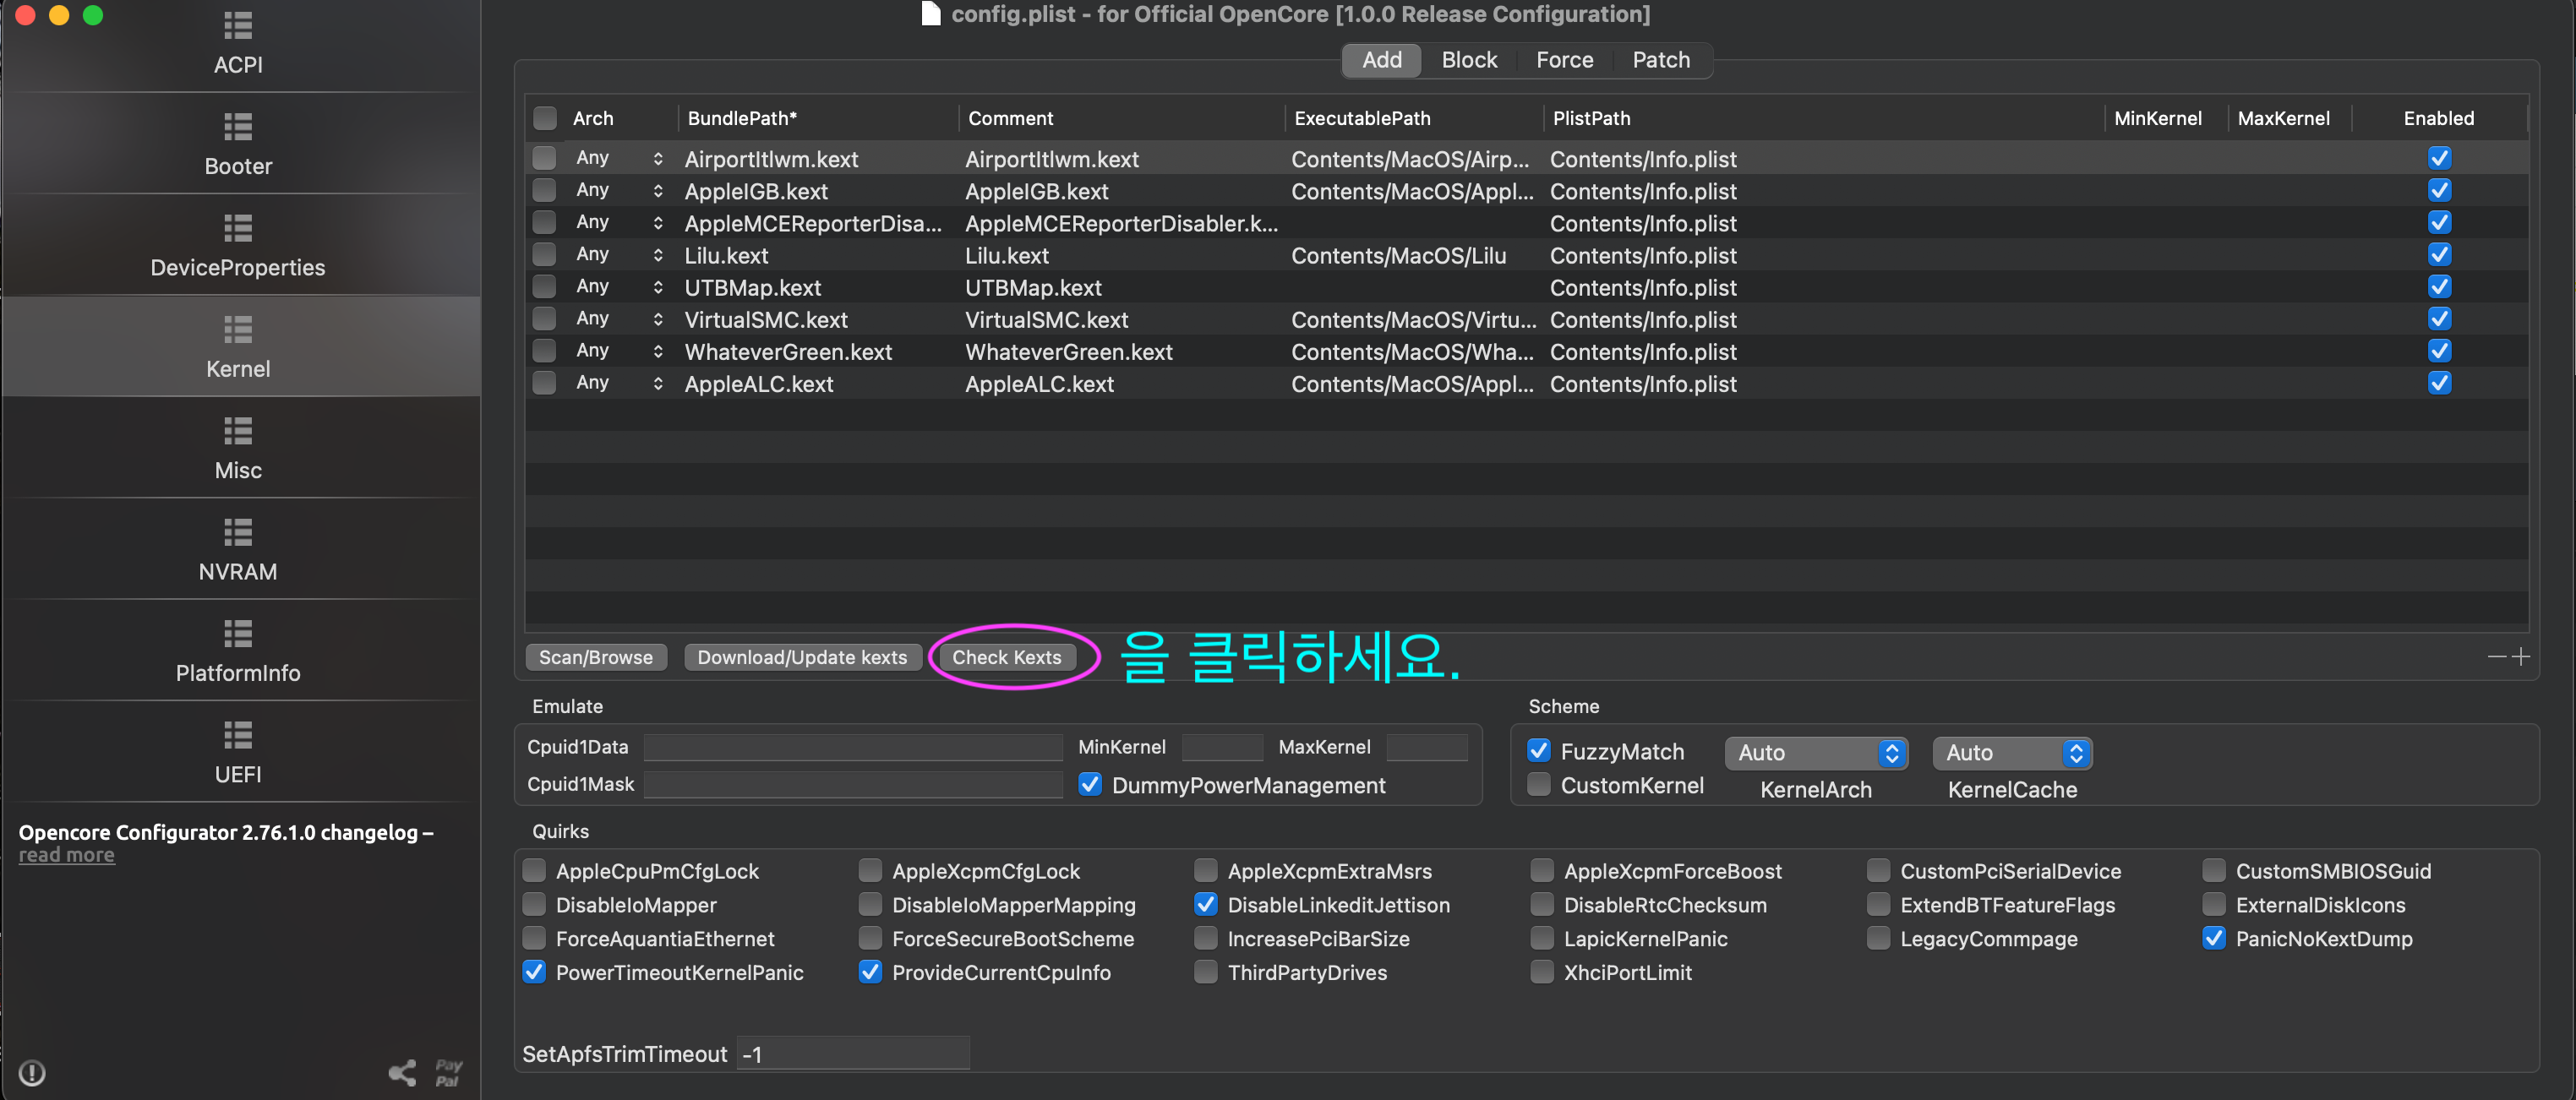Viewport: 2576px width, 1100px height.
Task: Click the SetApfsTrimTimeout value field
Action: (853, 1053)
